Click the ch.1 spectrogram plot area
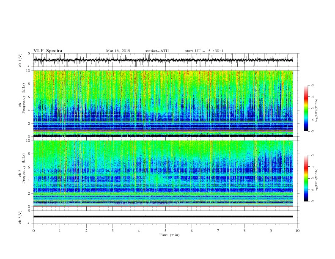The image size is (335, 259). pos(163,103)
